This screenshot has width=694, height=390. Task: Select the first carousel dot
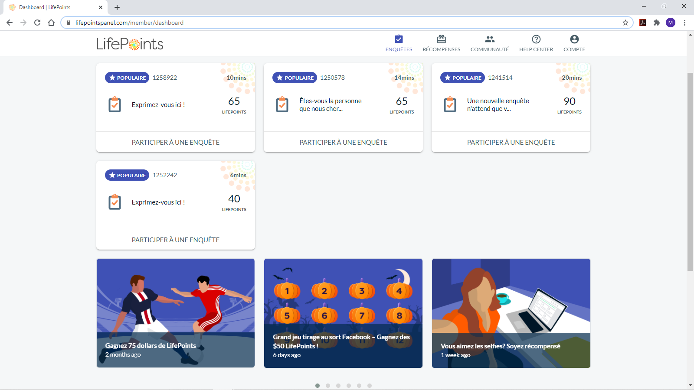pos(318,386)
